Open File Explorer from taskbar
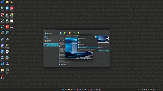This screenshot has height=91, width=163. point(69,89)
